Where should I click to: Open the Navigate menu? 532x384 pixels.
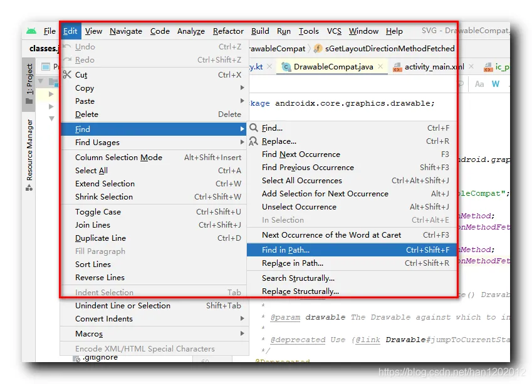(126, 31)
